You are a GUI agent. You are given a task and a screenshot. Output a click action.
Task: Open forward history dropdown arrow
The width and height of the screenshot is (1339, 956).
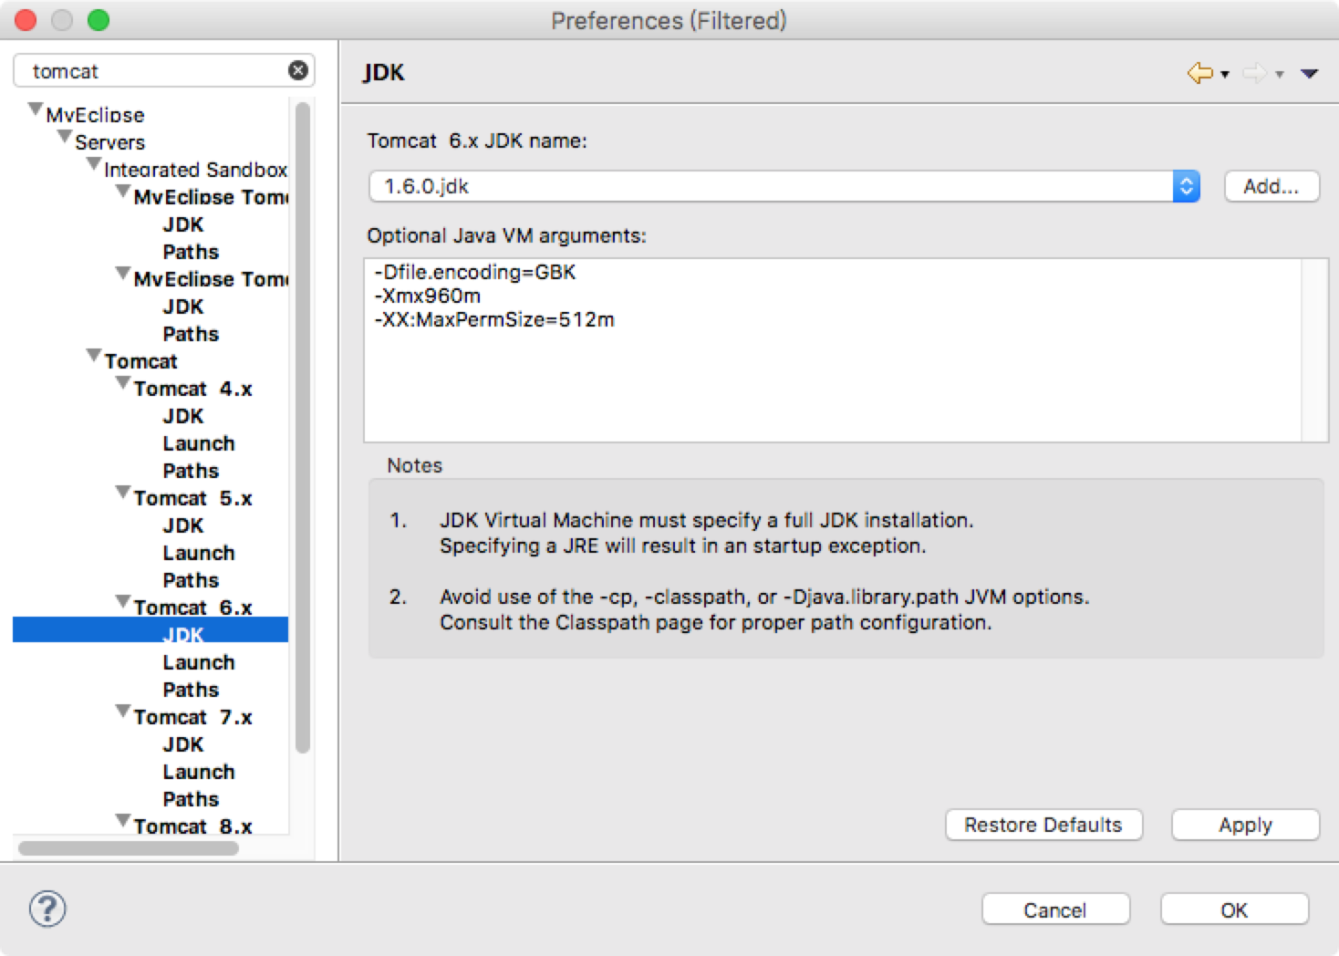(1280, 74)
